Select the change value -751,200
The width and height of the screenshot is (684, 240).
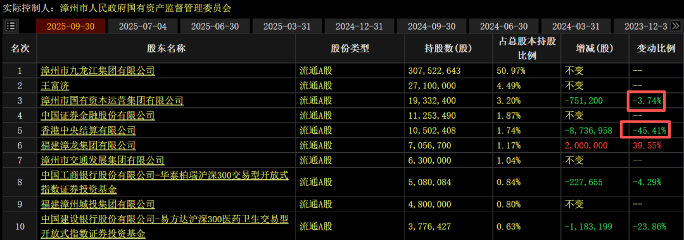tap(583, 101)
